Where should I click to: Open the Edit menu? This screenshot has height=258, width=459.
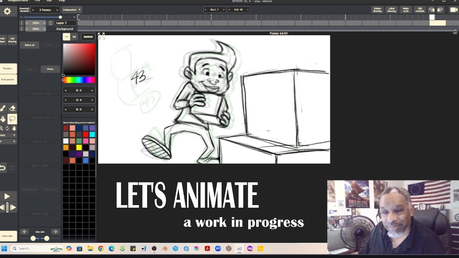click(x=49, y=1)
